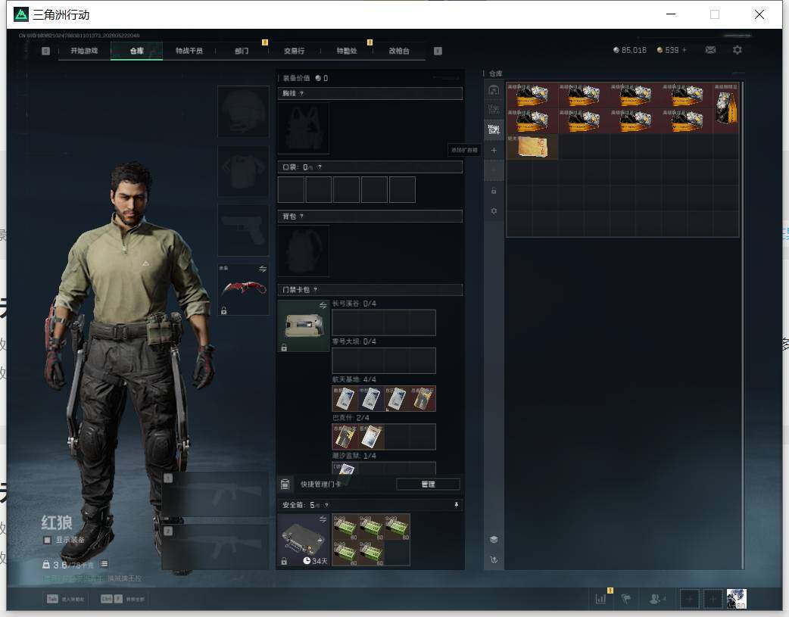The image size is (789, 617).
Task: Click the 管理 button
Action: pyautogui.click(x=429, y=485)
